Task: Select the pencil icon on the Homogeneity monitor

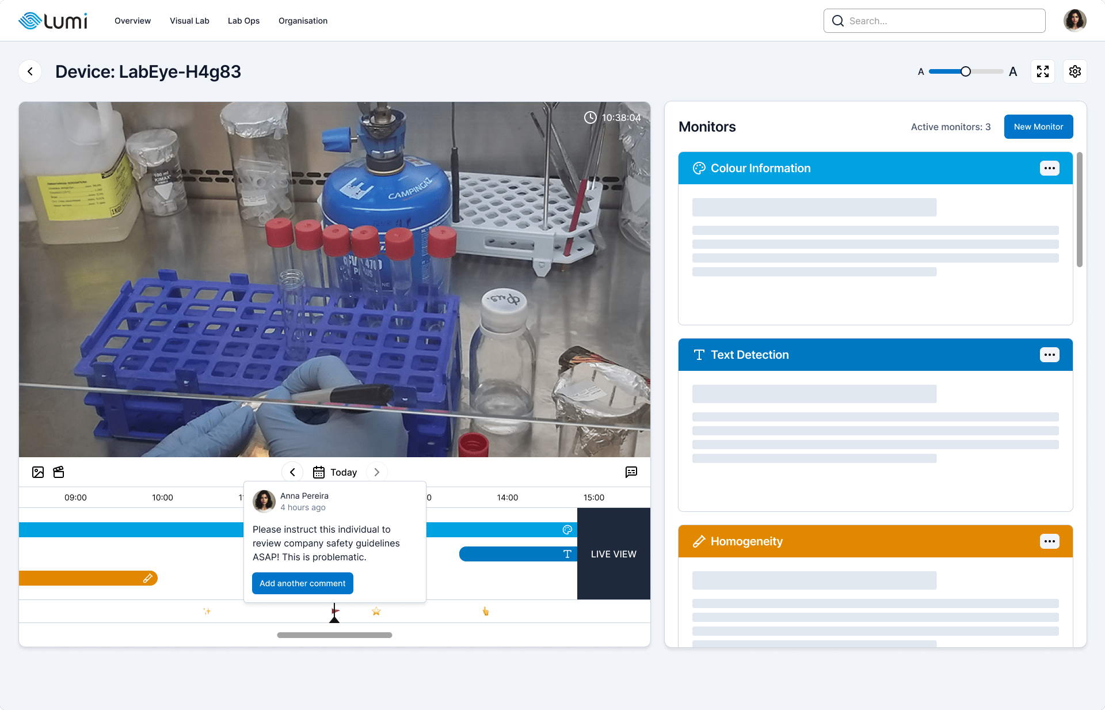Action: click(699, 541)
